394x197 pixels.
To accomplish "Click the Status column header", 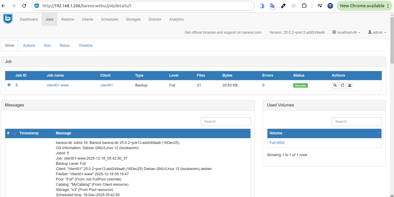I will 299,75.
